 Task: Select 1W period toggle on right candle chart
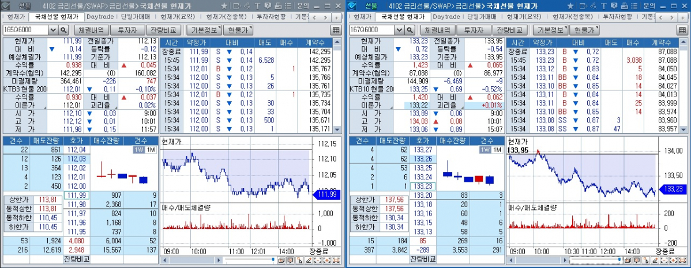(x=485, y=150)
